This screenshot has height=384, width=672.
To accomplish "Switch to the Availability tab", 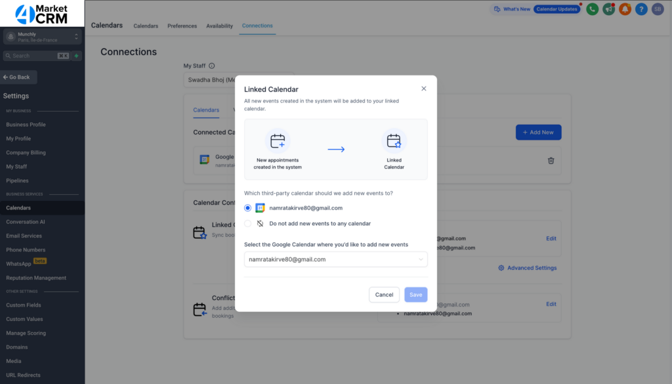I will coord(219,26).
